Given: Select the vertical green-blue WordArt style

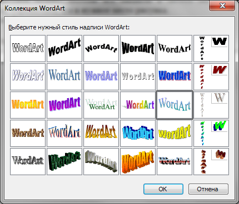Looking at the screenshot, I should tap(211, 133).
